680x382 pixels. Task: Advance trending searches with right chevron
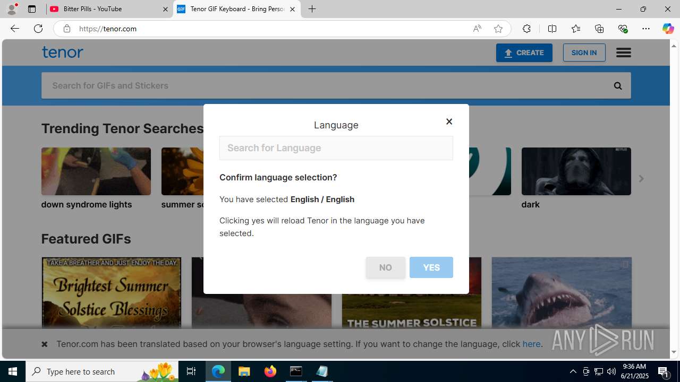(641, 179)
